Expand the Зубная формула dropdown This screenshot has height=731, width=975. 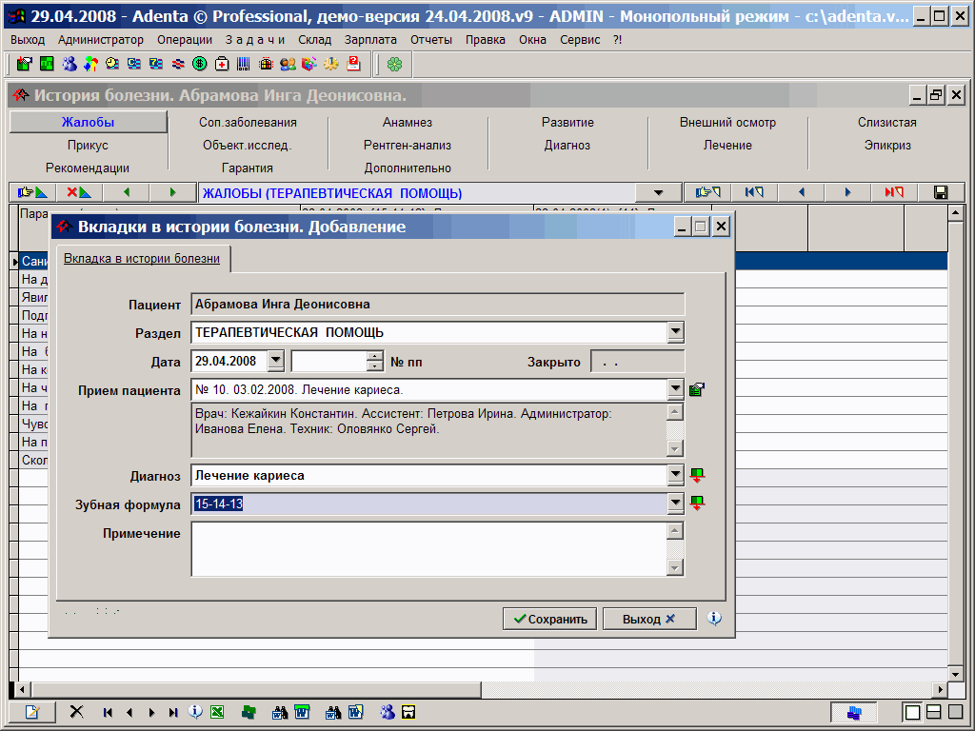coord(675,504)
